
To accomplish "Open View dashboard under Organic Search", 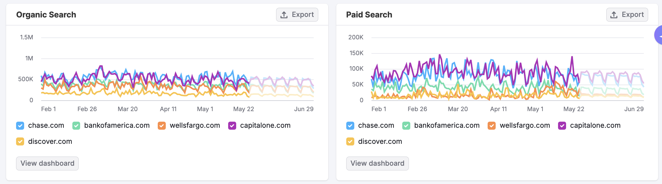I will click(47, 163).
